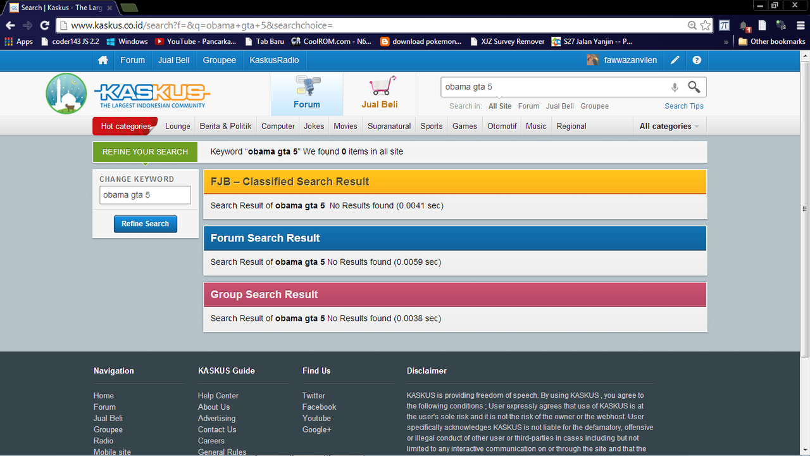The height and width of the screenshot is (456, 810).
Task: Select Jokes category
Action: (314, 126)
